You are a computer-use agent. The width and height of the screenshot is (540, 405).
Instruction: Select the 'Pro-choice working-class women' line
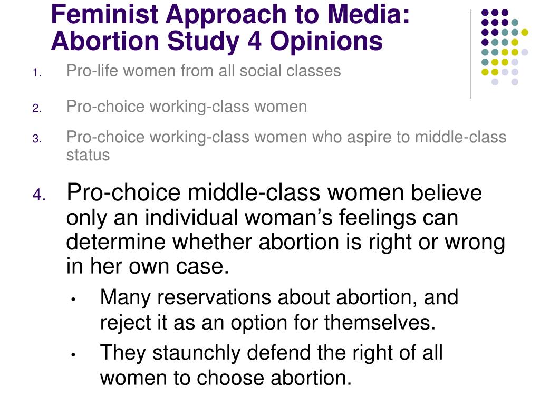tap(187, 107)
